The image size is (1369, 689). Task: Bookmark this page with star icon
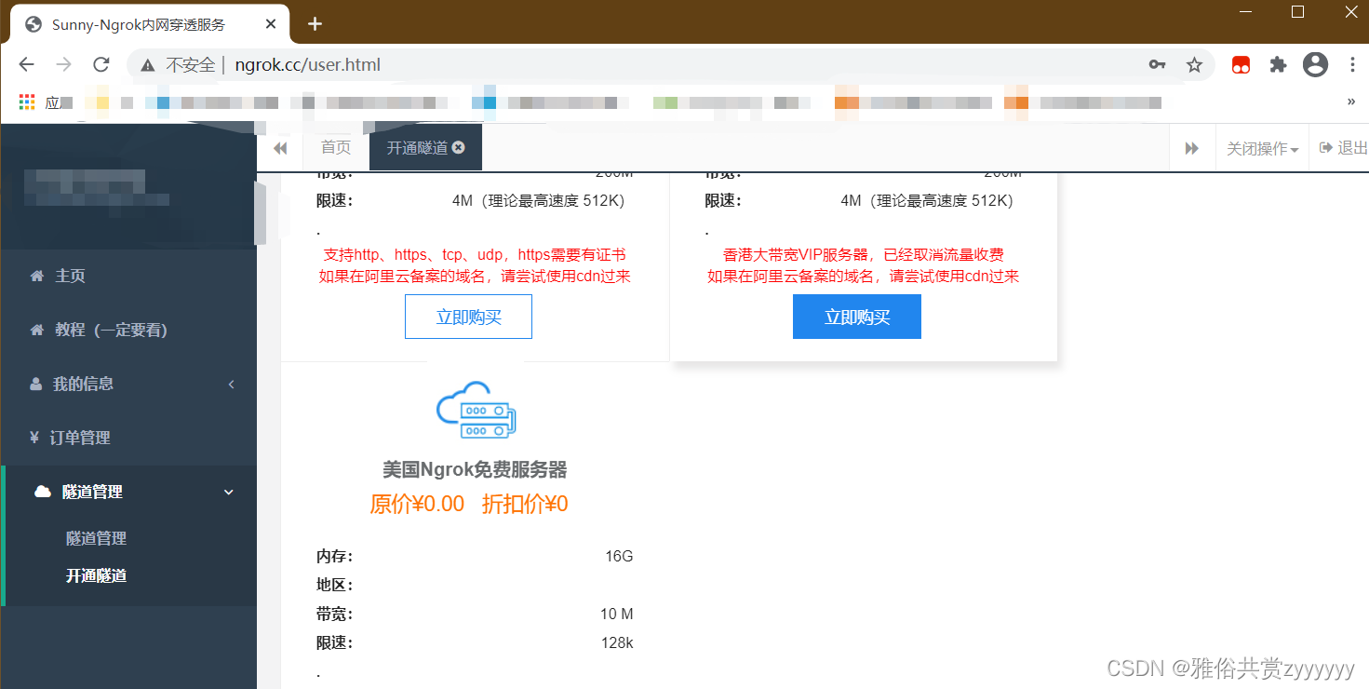coord(1194,64)
